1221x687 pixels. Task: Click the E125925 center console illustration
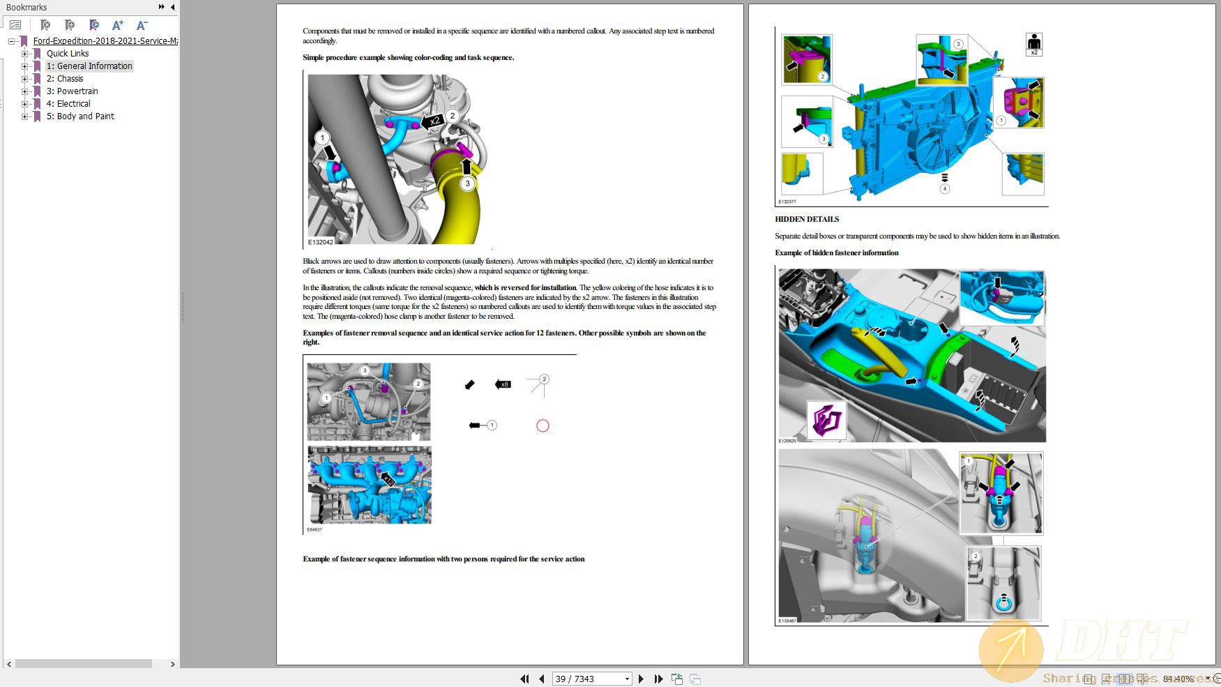[912, 356]
